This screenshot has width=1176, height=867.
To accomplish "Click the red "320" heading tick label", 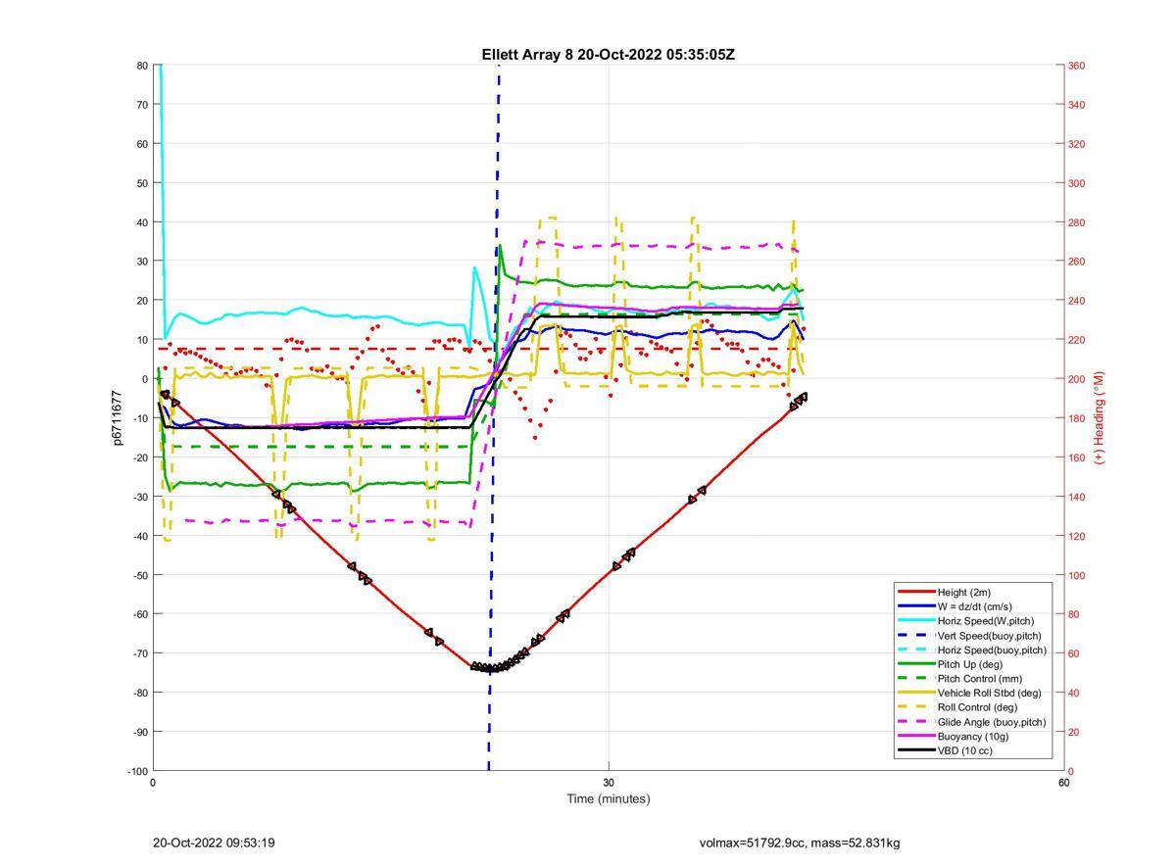I will 1076,144.
